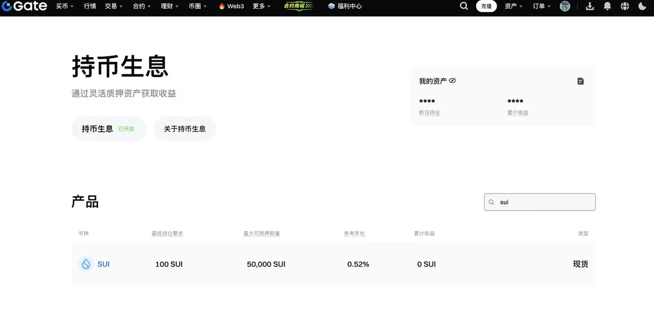Screen dimensions: 654x330
Task: Expand the 买币 dropdown
Action: (x=65, y=6)
